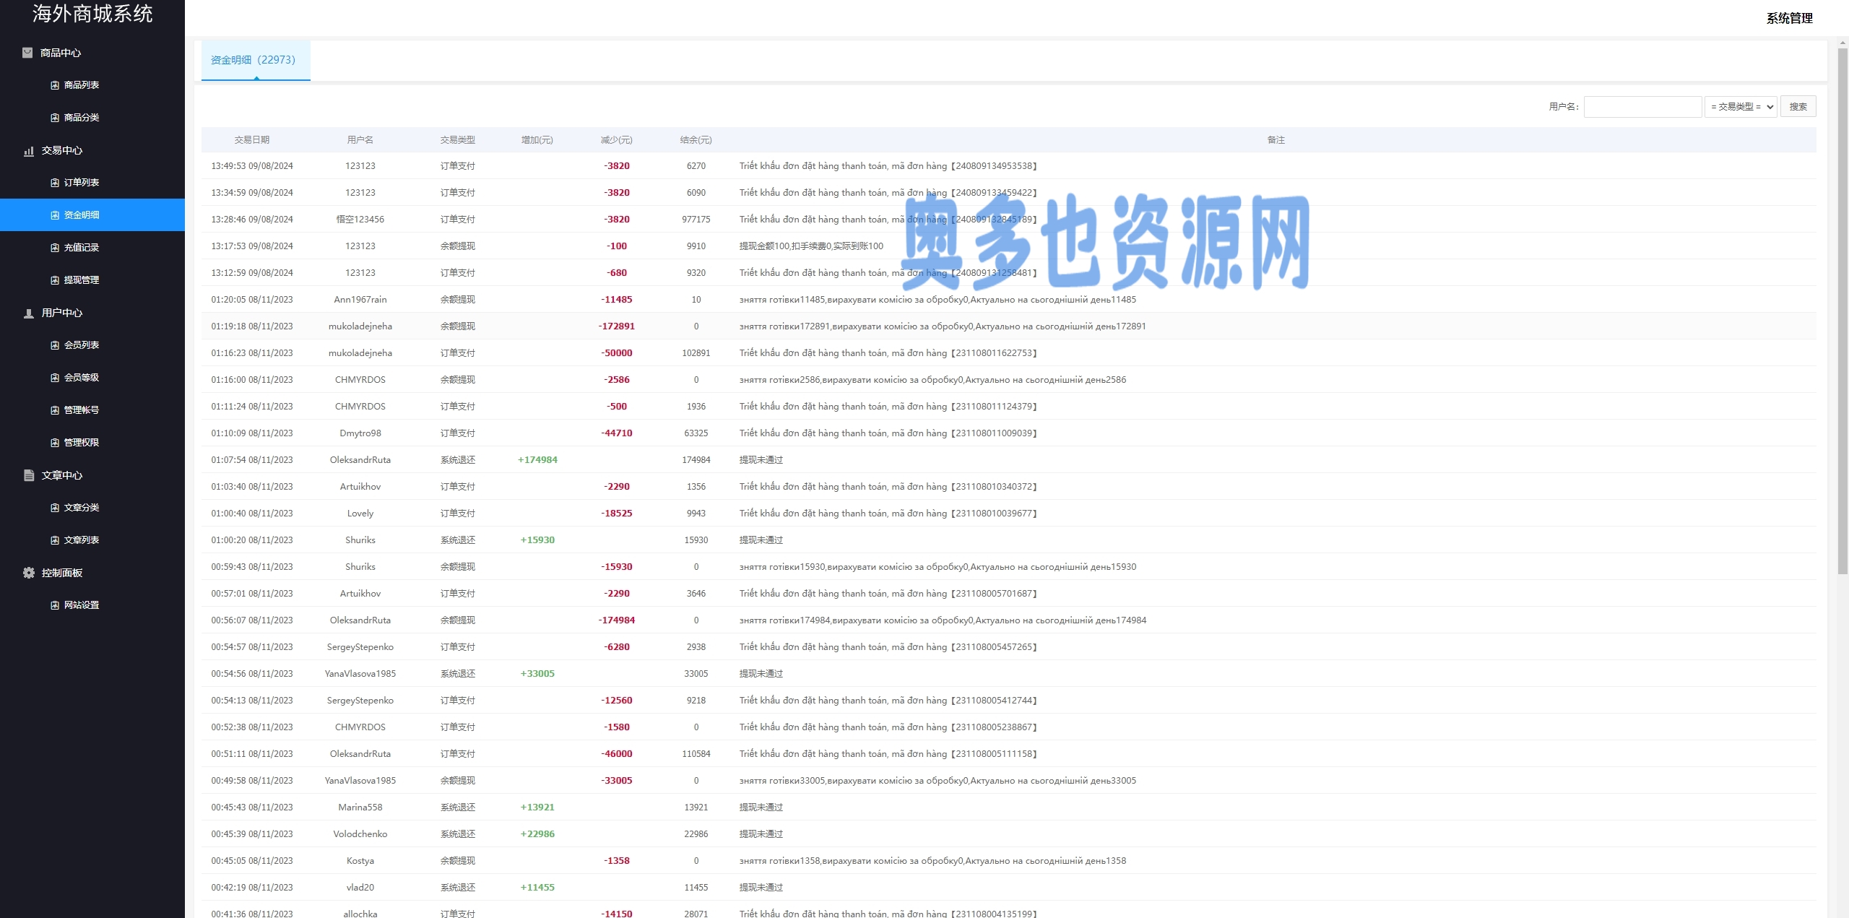Click 系统管理 in top right
The width and height of the screenshot is (1849, 918).
(1789, 19)
